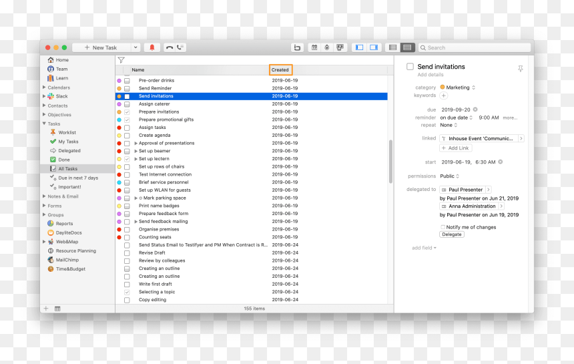This screenshot has height=364, width=574.
Task: Click the Search field in the toolbar
Action: point(475,47)
